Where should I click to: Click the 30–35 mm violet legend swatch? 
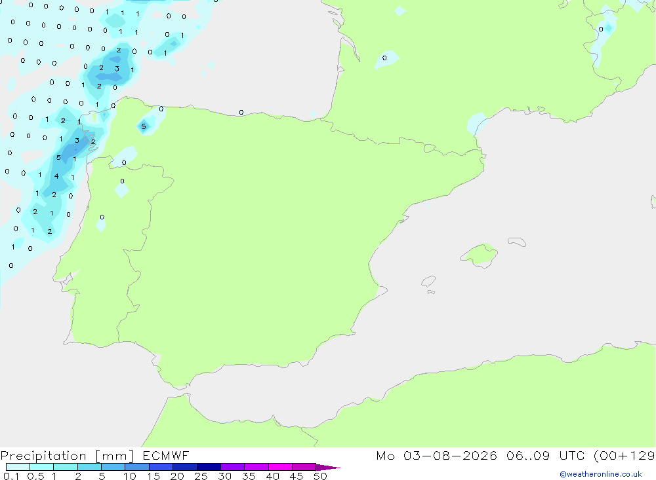232,467
